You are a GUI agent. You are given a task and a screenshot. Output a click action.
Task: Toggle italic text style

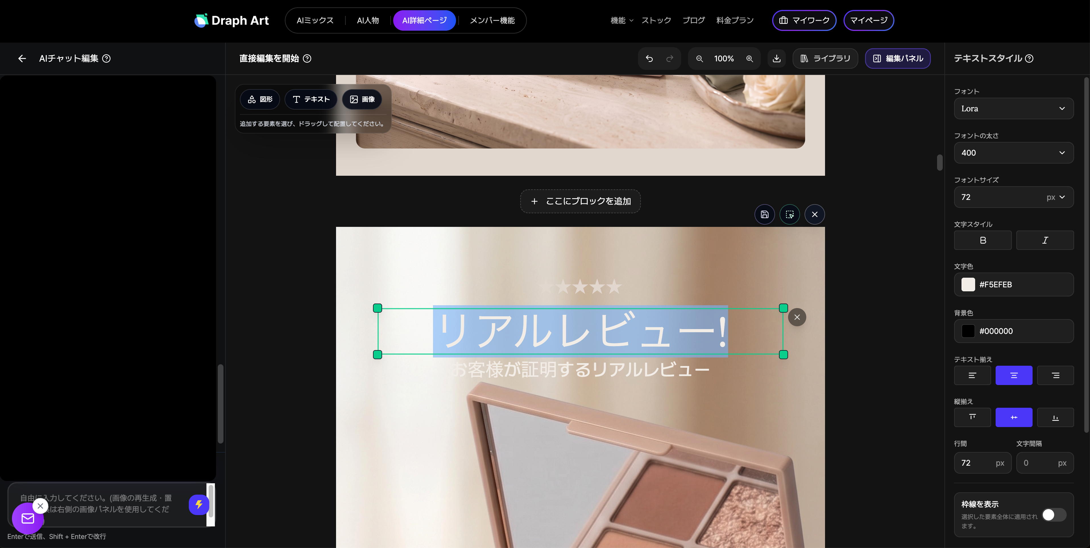pyautogui.click(x=1045, y=240)
